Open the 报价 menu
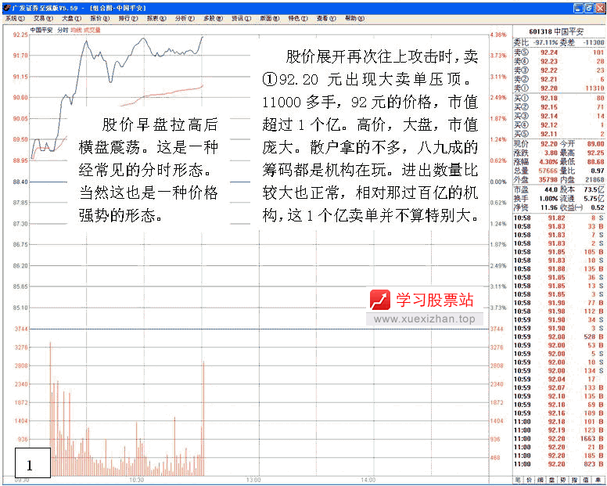Viewport: 607px width, 486px height. pyautogui.click(x=100, y=18)
